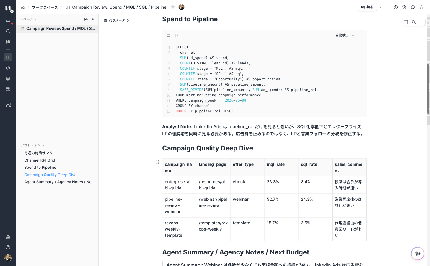Click the /webinar/pipeline-review cell
The image size is (430, 266).
click(213, 205)
